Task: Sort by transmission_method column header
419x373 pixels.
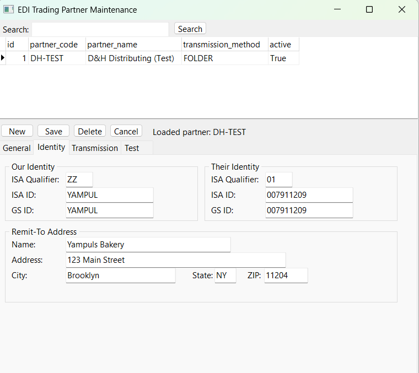Action: click(225, 44)
